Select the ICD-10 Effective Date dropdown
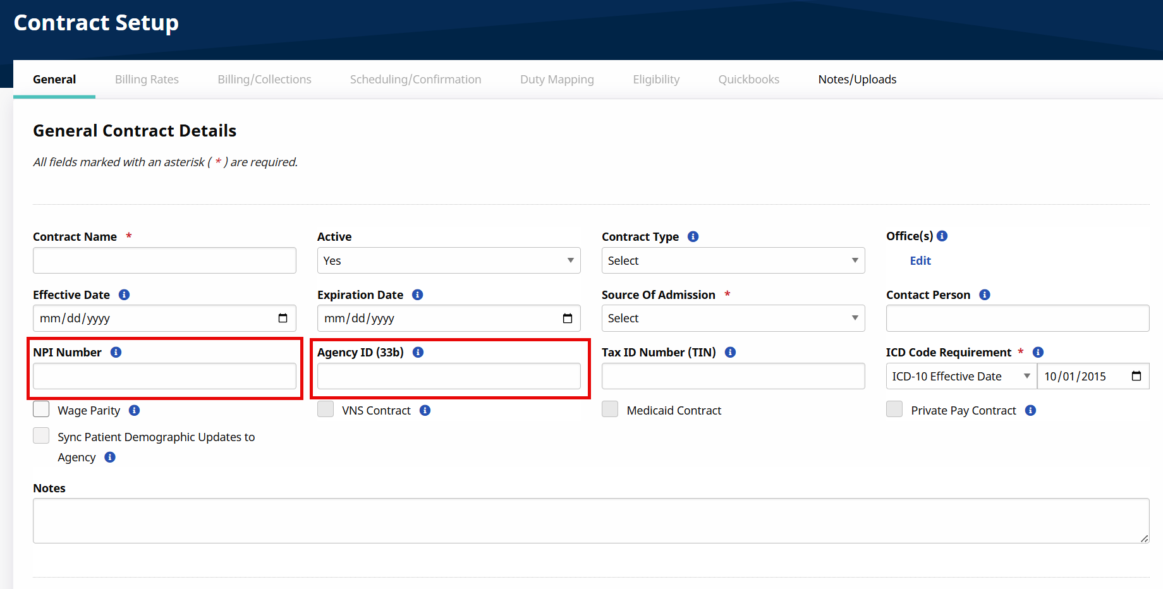The image size is (1163, 589). pyautogui.click(x=960, y=376)
